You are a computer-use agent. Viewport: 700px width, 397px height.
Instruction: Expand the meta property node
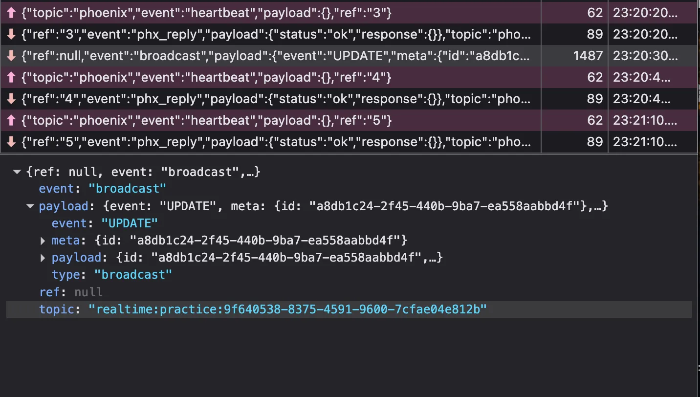43,240
